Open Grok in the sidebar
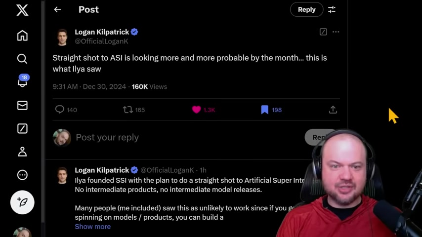 (x=22, y=128)
